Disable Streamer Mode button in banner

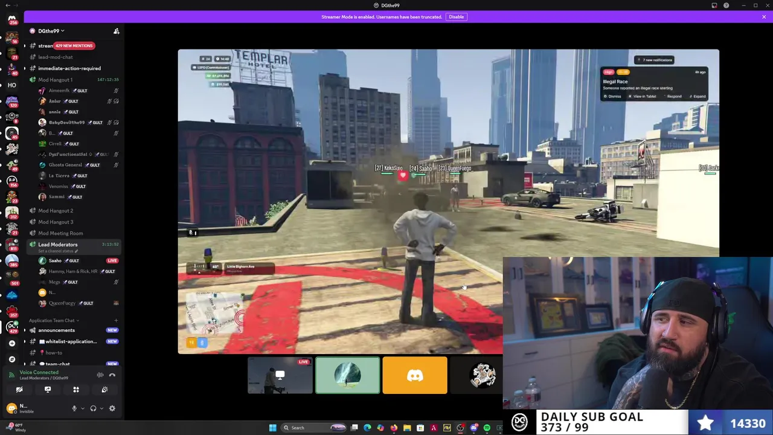click(x=457, y=17)
